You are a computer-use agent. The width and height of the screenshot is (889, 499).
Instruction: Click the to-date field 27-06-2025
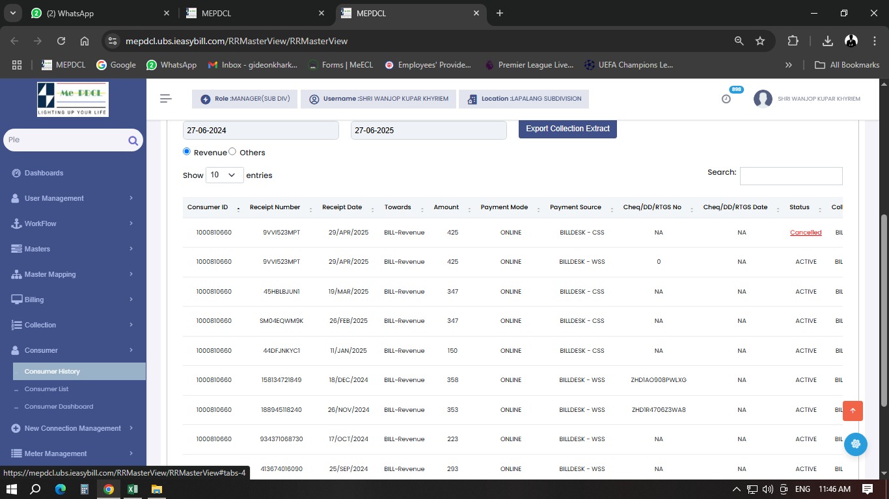tap(428, 130)
